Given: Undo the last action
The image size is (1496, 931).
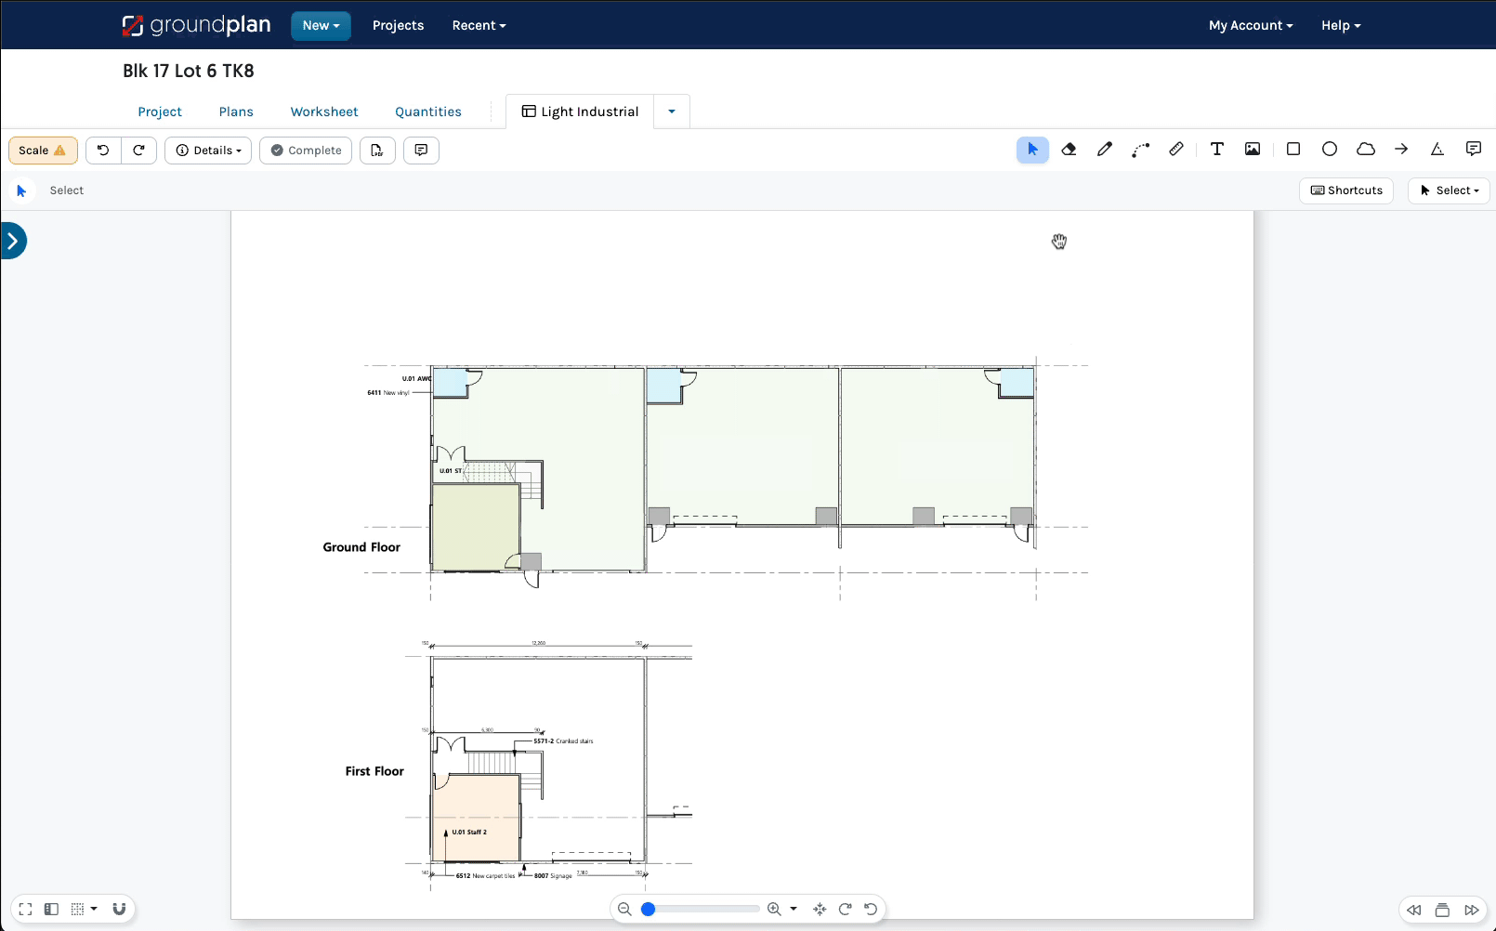Looking at the screenshot, I should coord(103,151).
